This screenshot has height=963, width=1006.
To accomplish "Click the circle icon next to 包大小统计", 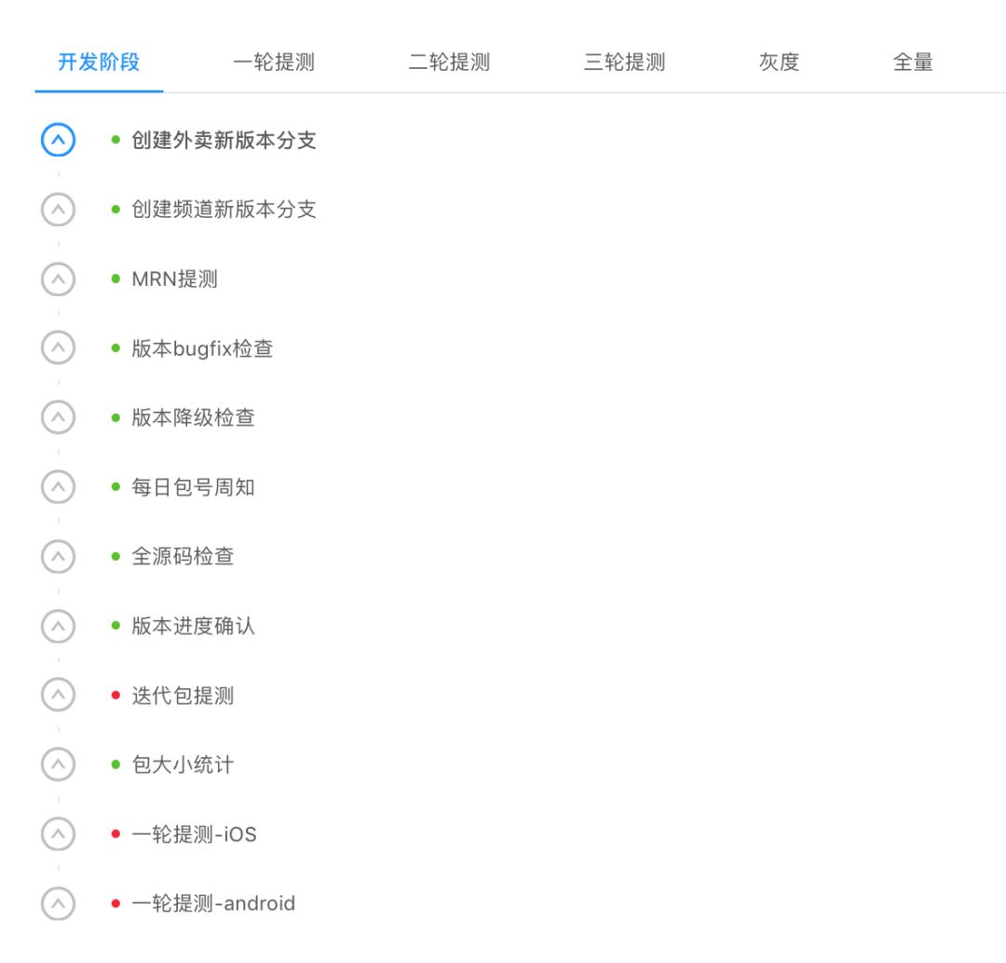I will (58, 765).
